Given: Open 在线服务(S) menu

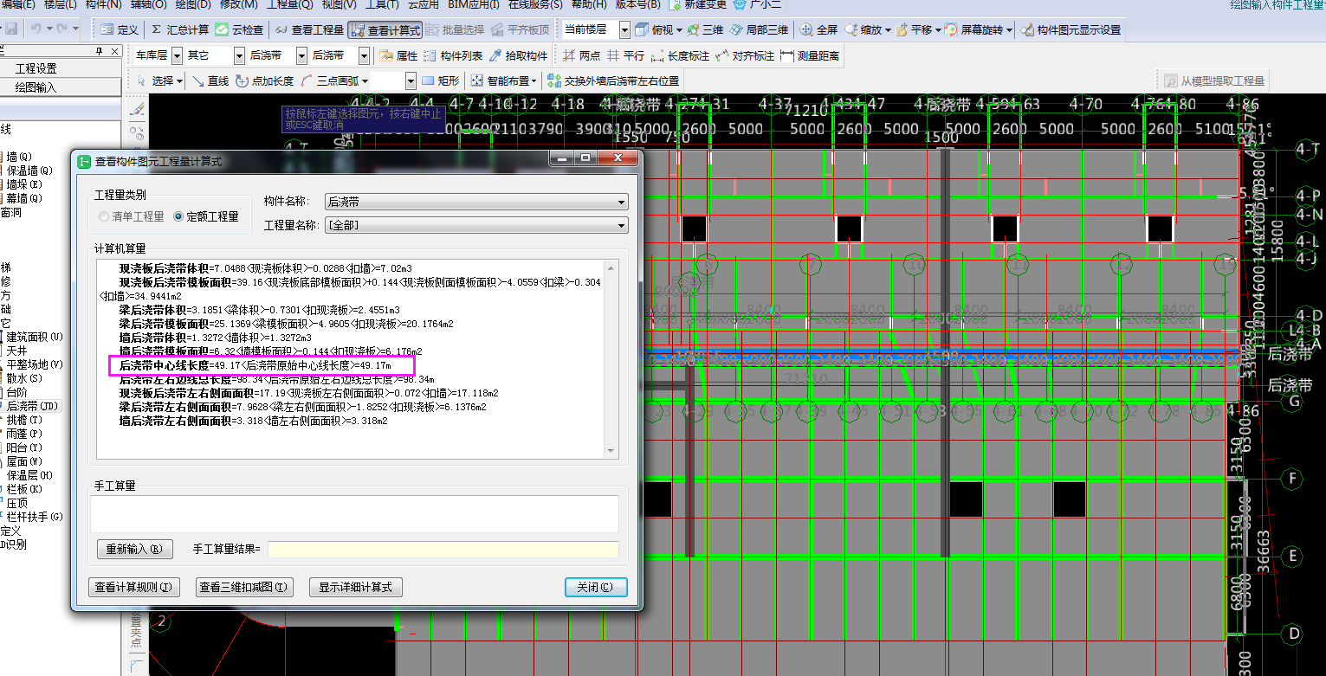Looking at the screenshot, I should [535, 5].
